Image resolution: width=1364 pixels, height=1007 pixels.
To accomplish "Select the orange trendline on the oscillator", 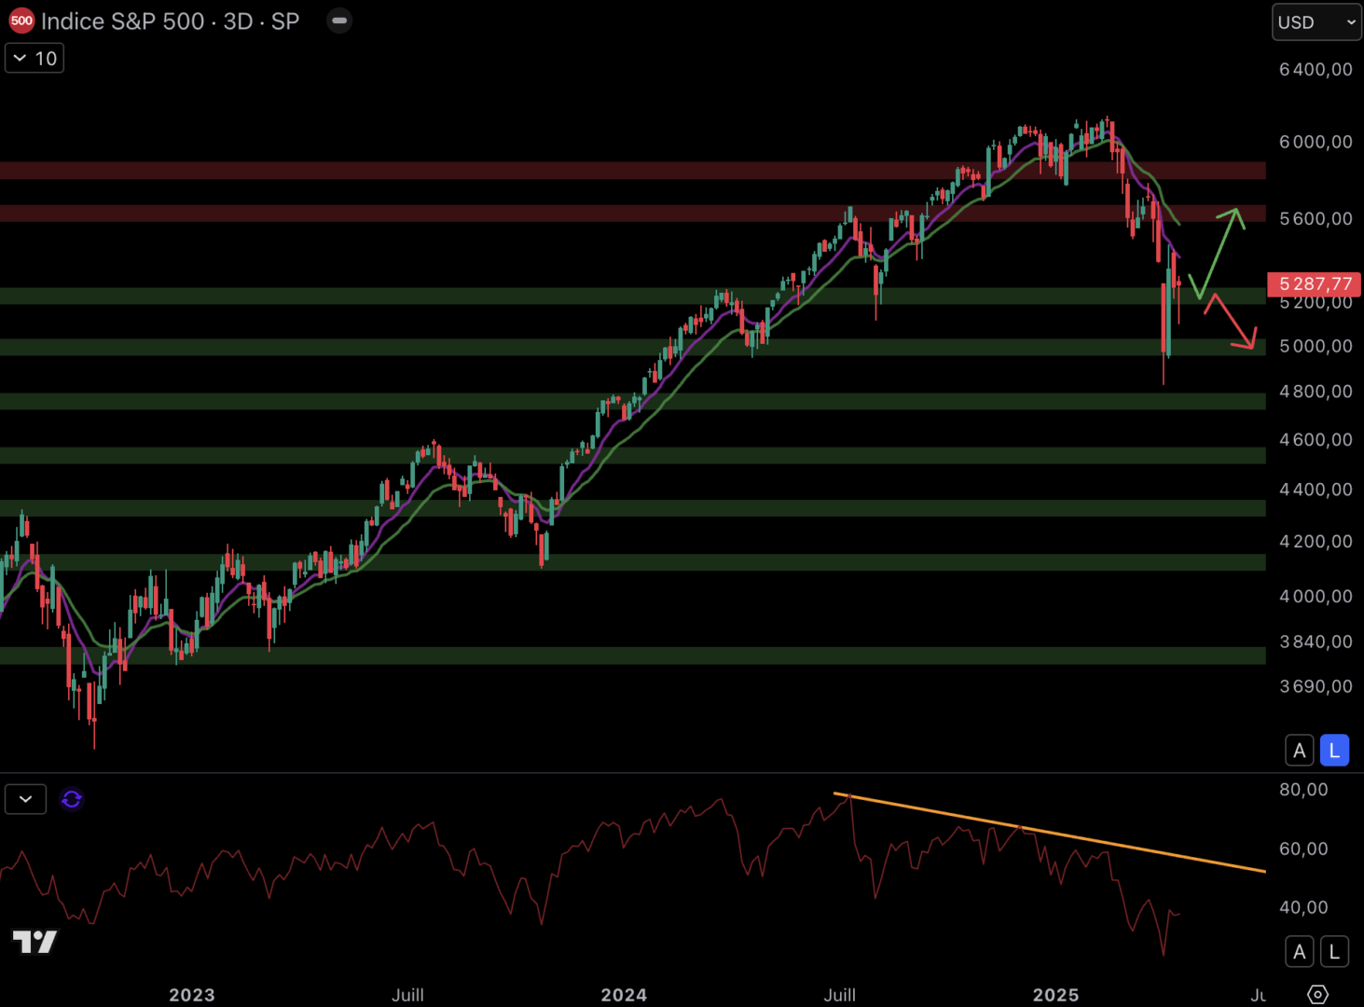I will [x=1054, y=833].
